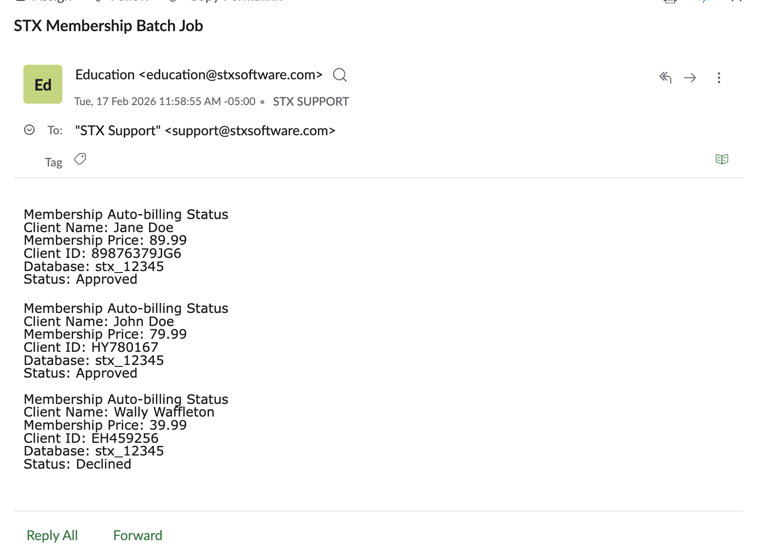Click the Forward link below the message
The height and width of the screenshot is (546, 757).
137,535
